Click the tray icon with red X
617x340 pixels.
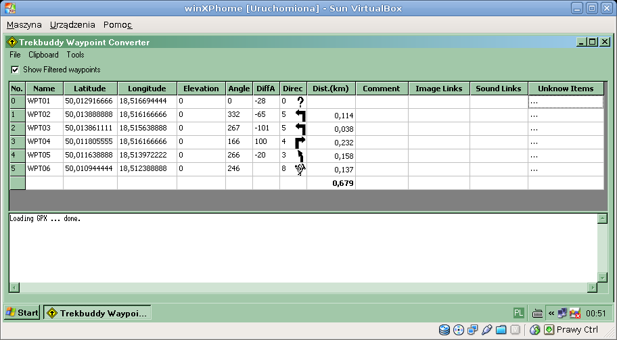(x=575, y=313)
